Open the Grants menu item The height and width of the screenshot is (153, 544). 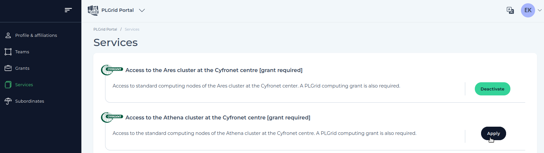click(22, 68)
